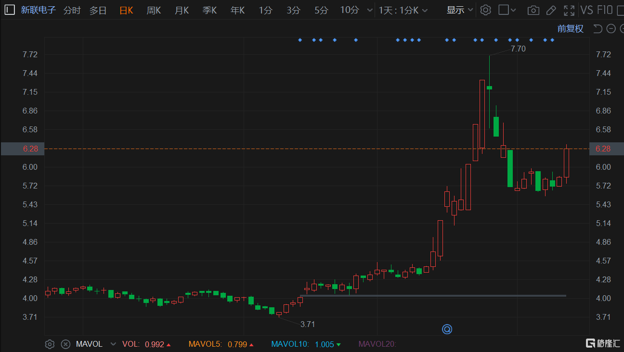Enter fullscreen chart mode
This screenshot has height=352, width=624.
[x=569, y=10]
